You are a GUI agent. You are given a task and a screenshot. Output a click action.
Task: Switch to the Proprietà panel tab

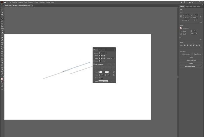tap(182, 6)
